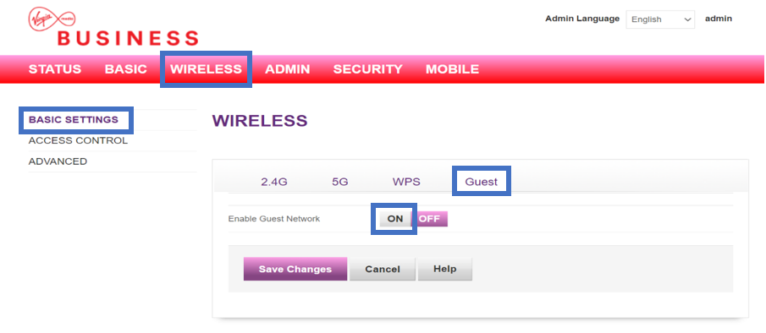This screenshot has width=766, height=333.
Task: Select the Guest tab
Action: [482, 182]
